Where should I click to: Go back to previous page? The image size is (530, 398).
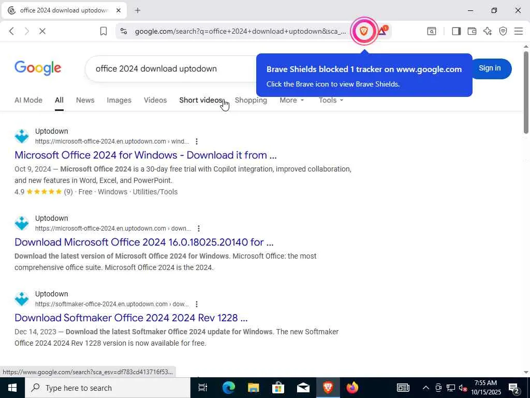(11, 31)
